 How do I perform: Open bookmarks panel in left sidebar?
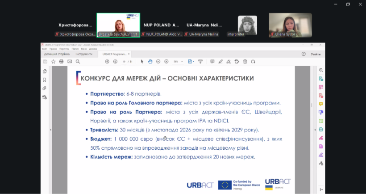(x=45, y=80)
